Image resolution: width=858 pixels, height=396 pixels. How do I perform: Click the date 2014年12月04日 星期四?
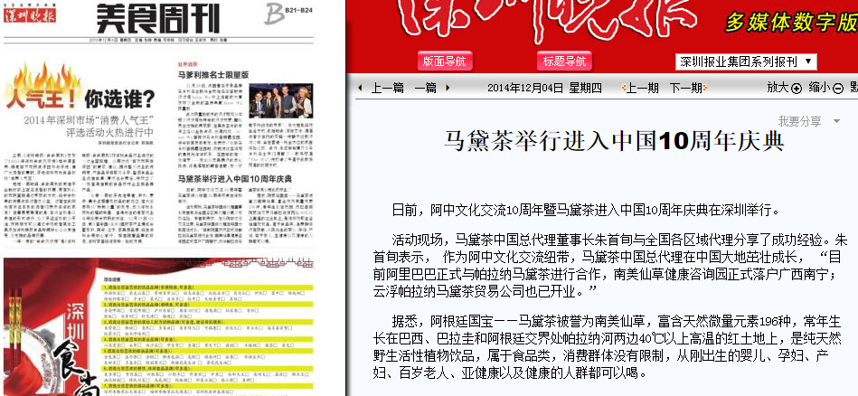tap(544, 88)
